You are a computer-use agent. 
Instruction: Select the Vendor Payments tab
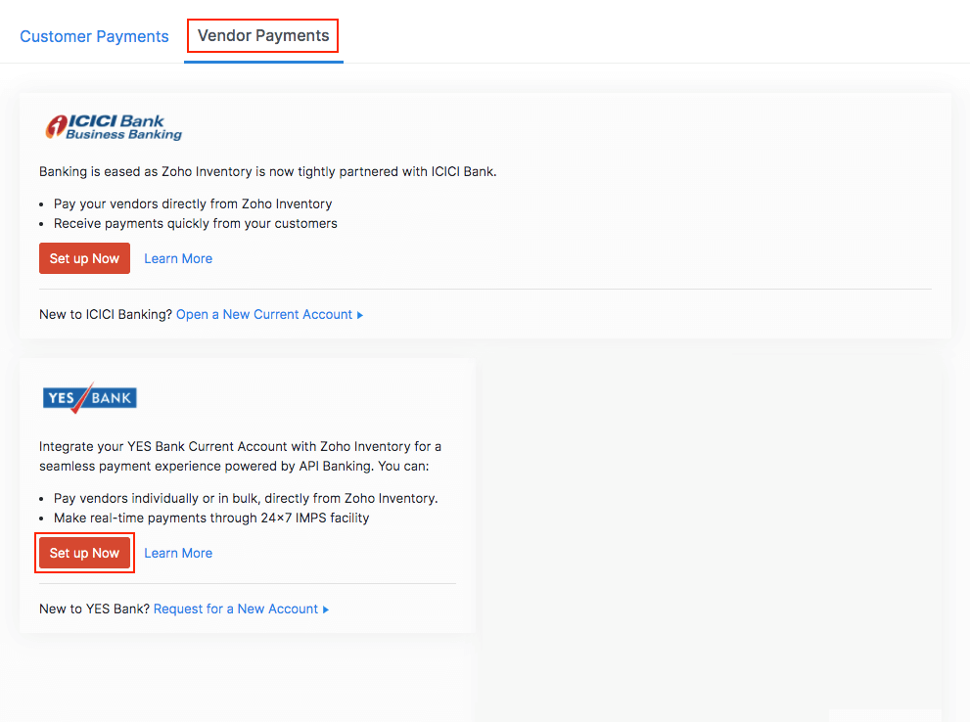point(263,36)
